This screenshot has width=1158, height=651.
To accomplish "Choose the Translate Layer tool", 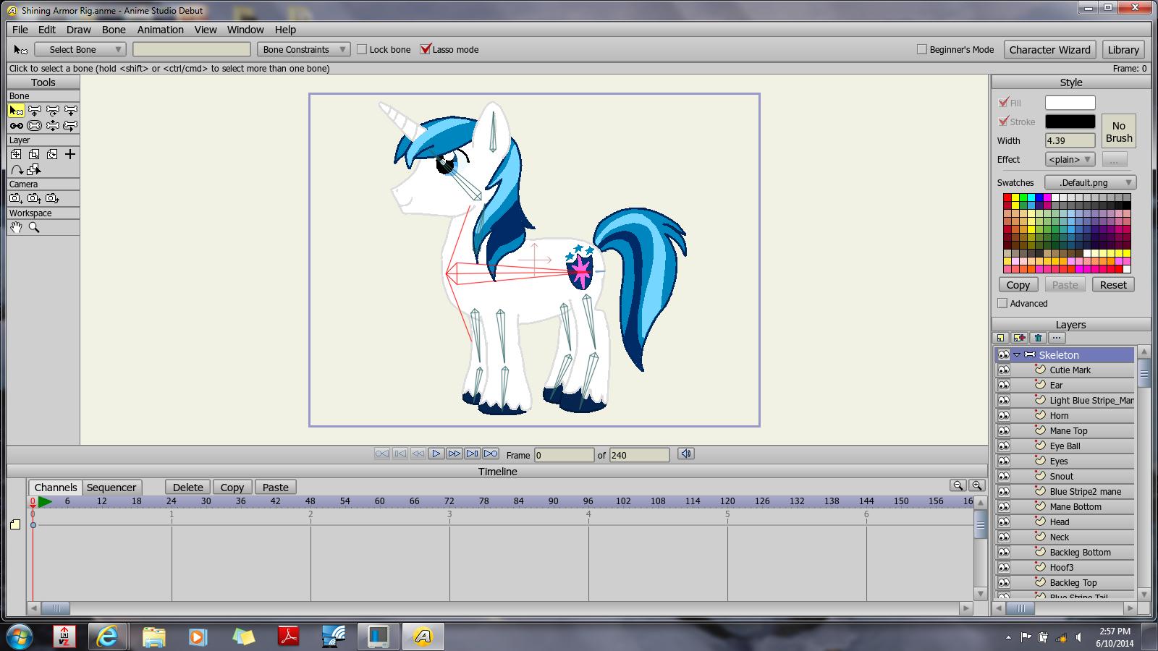I will [16, 154].
